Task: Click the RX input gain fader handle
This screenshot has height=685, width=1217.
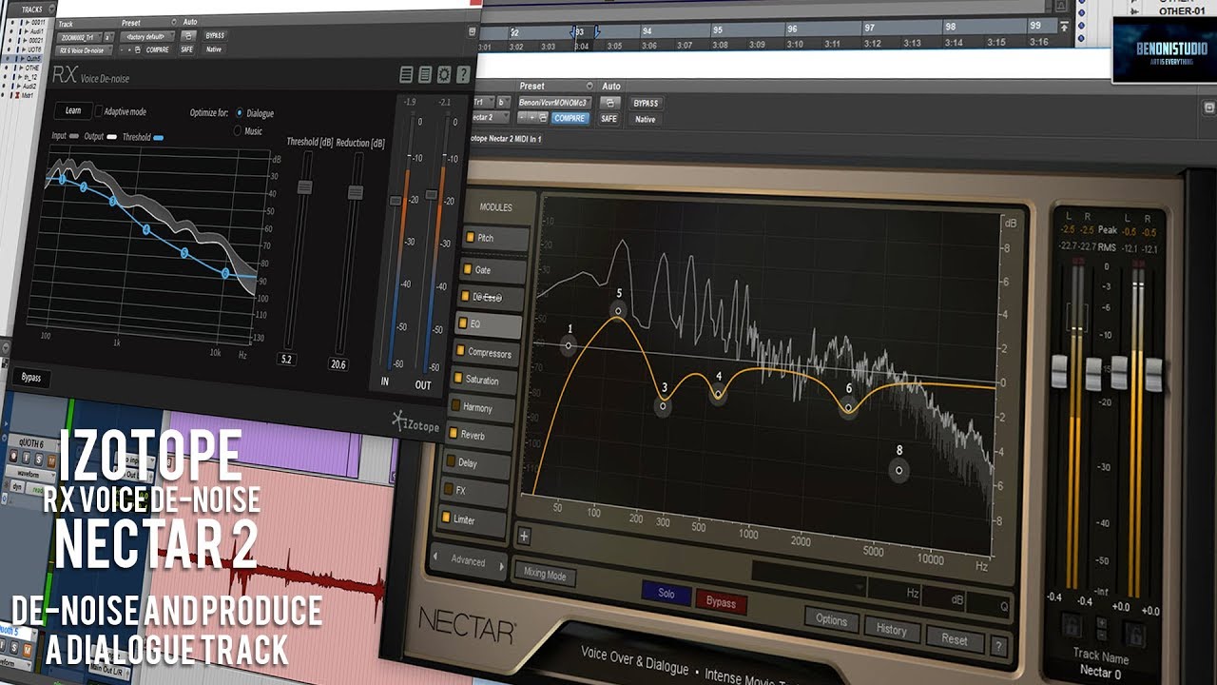Action: tap(396, 201)
